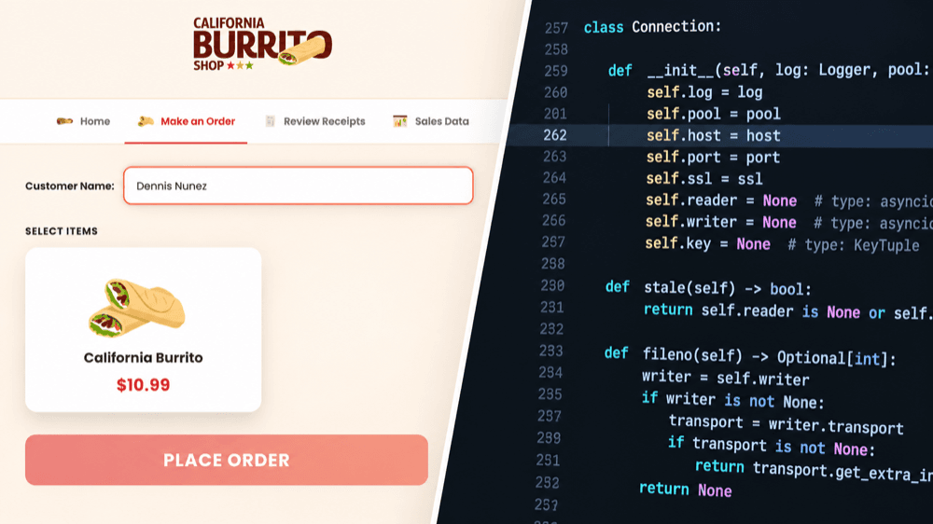Click the 'if transport is not None:' line
The image size is (933, 524).
[772, 446]
